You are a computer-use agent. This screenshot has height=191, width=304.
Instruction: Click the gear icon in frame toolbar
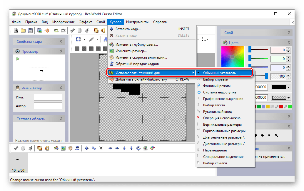70,148
